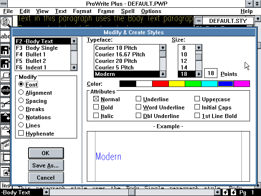This screenshot has height=196, width=261.
Task: Click the save-to-disk icon with right arrow
Action: tap(5, 50)
